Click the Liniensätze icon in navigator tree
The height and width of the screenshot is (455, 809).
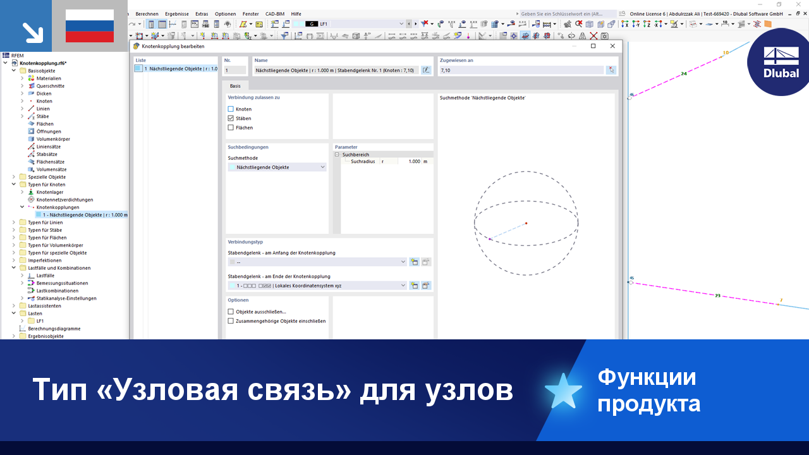(31, 147)
